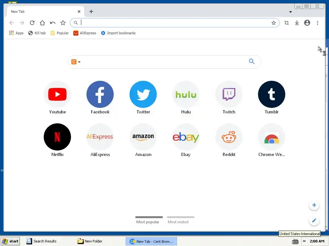Screen dimensions: 329x246
Task: Close the New Tab tab
Action: pyautogui.click(x=79, y=12)
